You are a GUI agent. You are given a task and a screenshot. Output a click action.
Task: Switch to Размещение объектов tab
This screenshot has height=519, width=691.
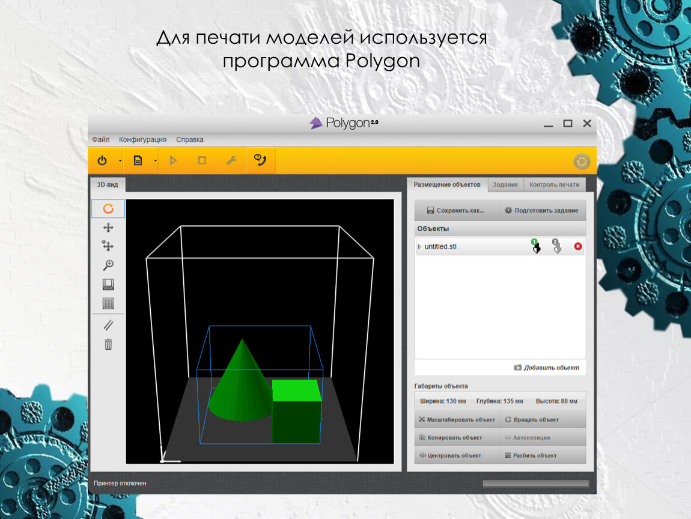447,184
